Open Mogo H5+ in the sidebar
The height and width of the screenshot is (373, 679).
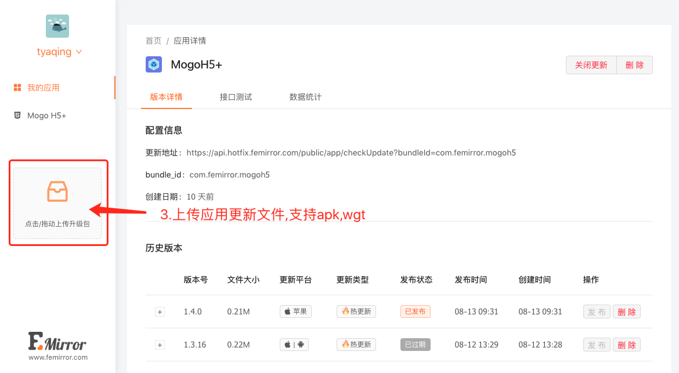click(x=46, y=115)
